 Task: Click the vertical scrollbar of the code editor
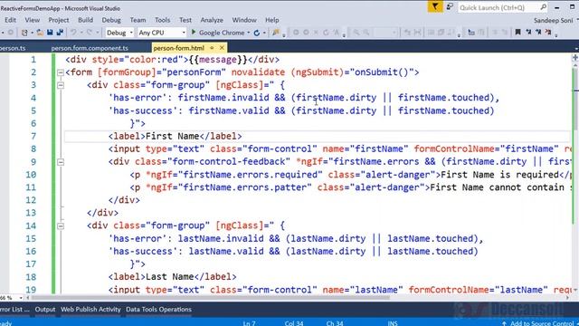(x=575, y=177)
